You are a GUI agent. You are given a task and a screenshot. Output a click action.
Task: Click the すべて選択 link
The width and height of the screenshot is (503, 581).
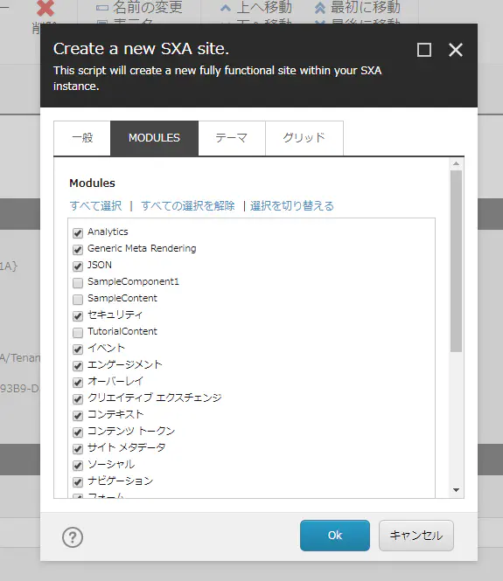pyautogui.click(x=95, y=205)
